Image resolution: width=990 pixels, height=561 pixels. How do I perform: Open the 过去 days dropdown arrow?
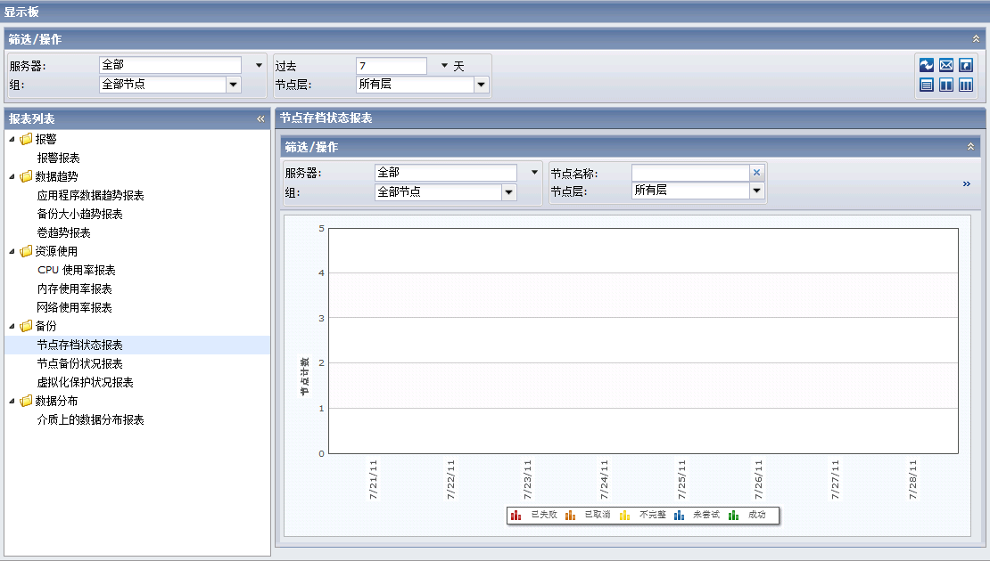[445, 66]
